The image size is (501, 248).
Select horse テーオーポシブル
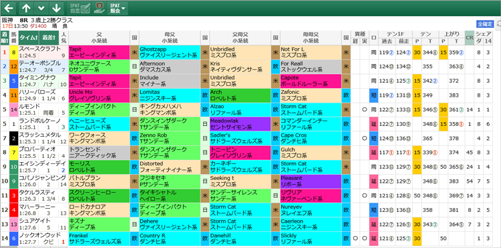(x=39, y=63)
